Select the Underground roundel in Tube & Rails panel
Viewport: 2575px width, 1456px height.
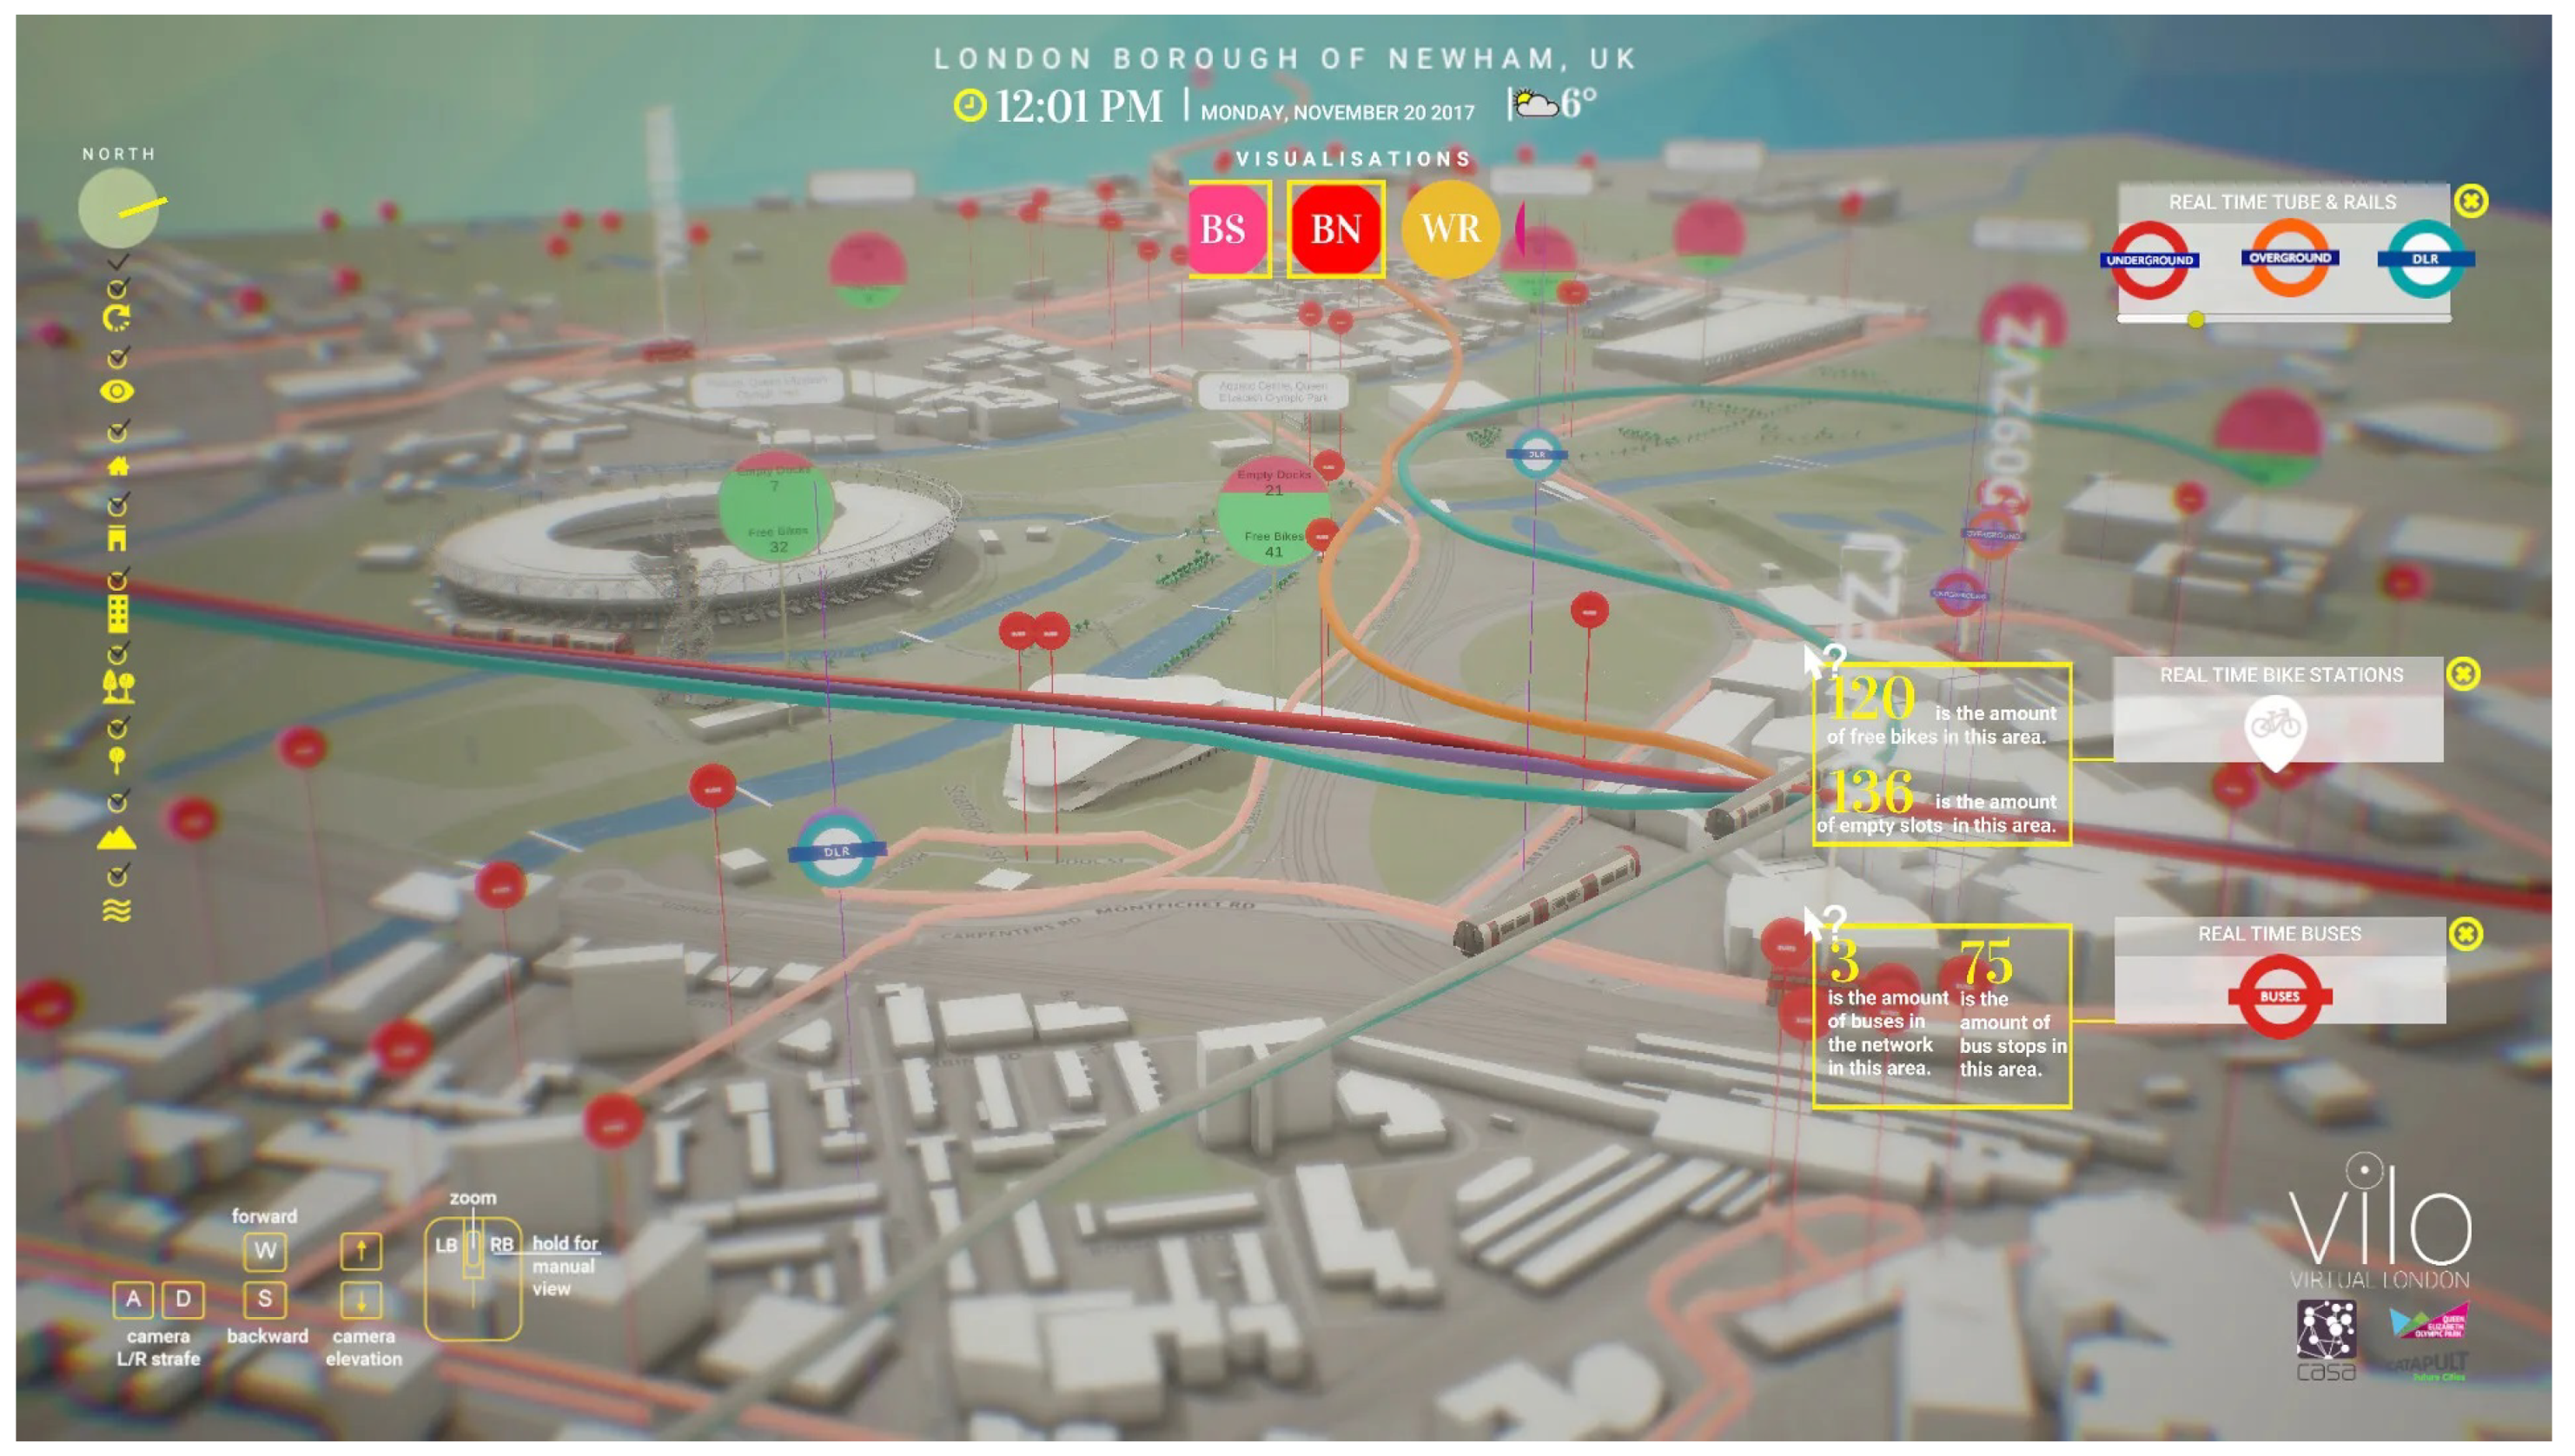point(2149,260)
